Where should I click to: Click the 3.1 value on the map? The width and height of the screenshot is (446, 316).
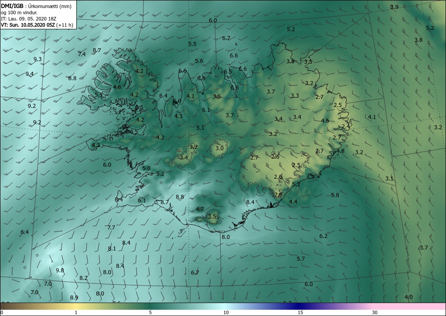click(x=389, y=178)
